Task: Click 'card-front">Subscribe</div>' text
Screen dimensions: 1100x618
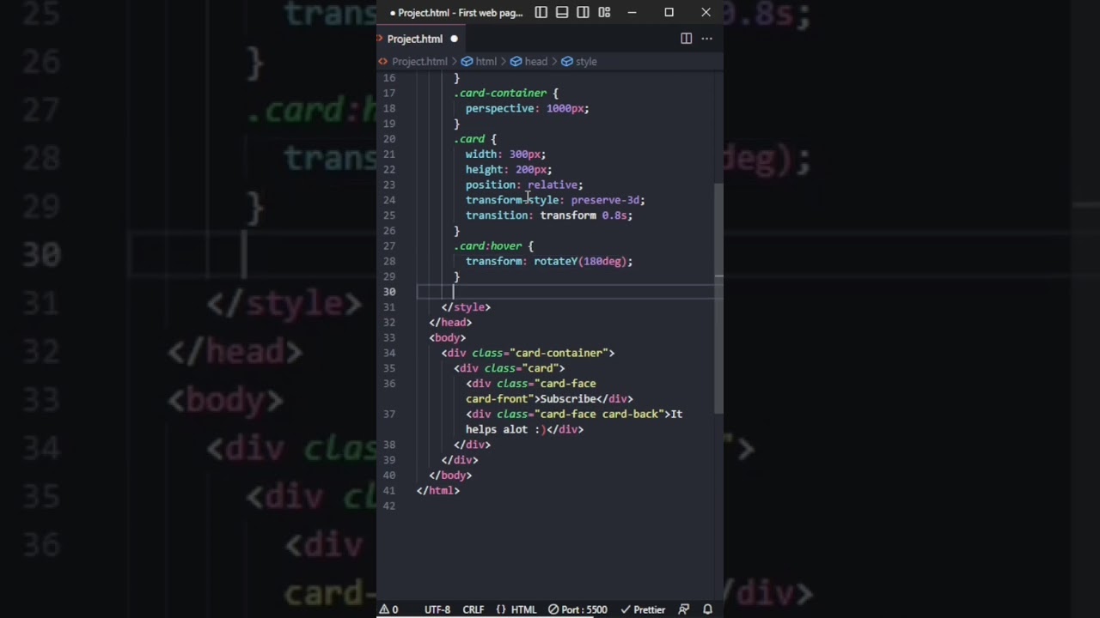Action: [549, 399]
